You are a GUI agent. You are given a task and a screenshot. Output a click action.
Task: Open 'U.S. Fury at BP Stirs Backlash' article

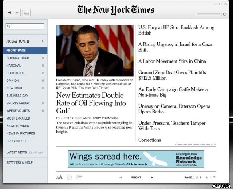[x=176, y=30]
